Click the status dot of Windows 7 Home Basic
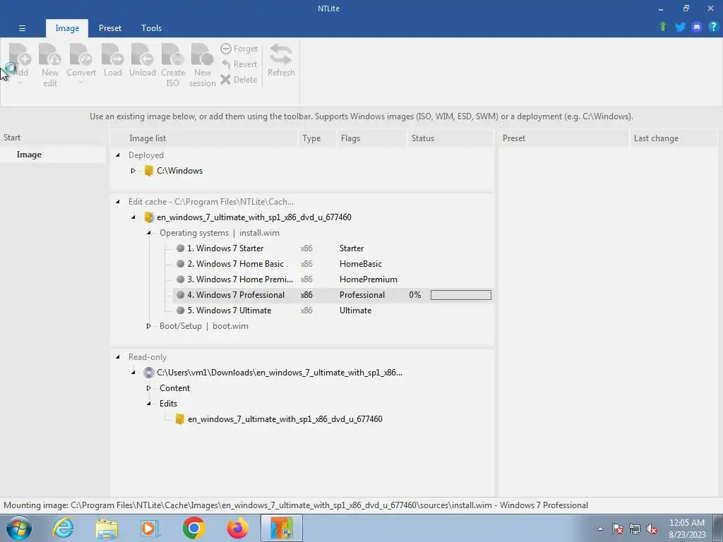The width and height of the screenshot is (723, 542). tap(180, 264)
